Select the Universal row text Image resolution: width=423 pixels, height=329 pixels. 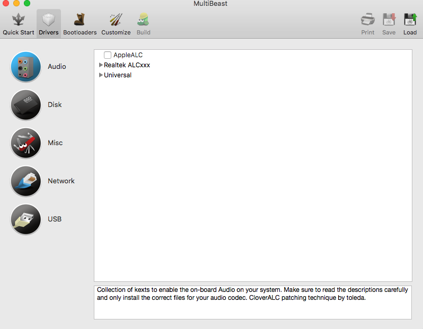click(x=118, y=75)
